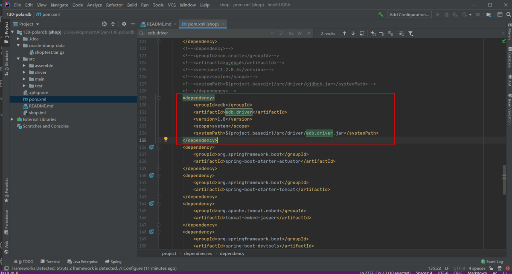Collapse the oracle-dump-data folder

[18, 46]
